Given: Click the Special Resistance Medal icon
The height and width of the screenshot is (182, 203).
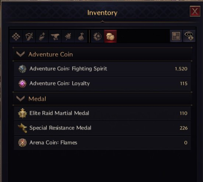Looking at the screenshot, I should point(22,128).
